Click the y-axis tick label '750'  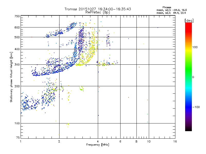17,16
